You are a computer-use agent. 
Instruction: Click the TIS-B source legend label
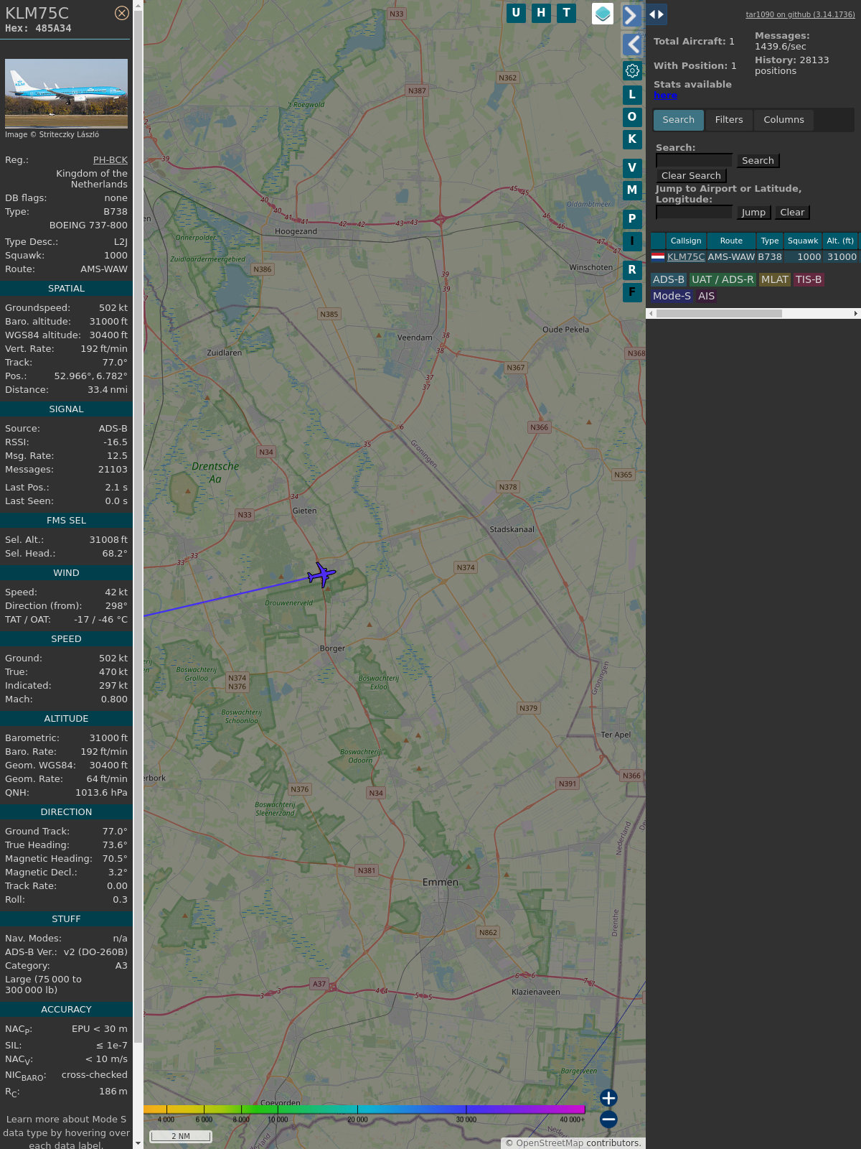point(809,279)
